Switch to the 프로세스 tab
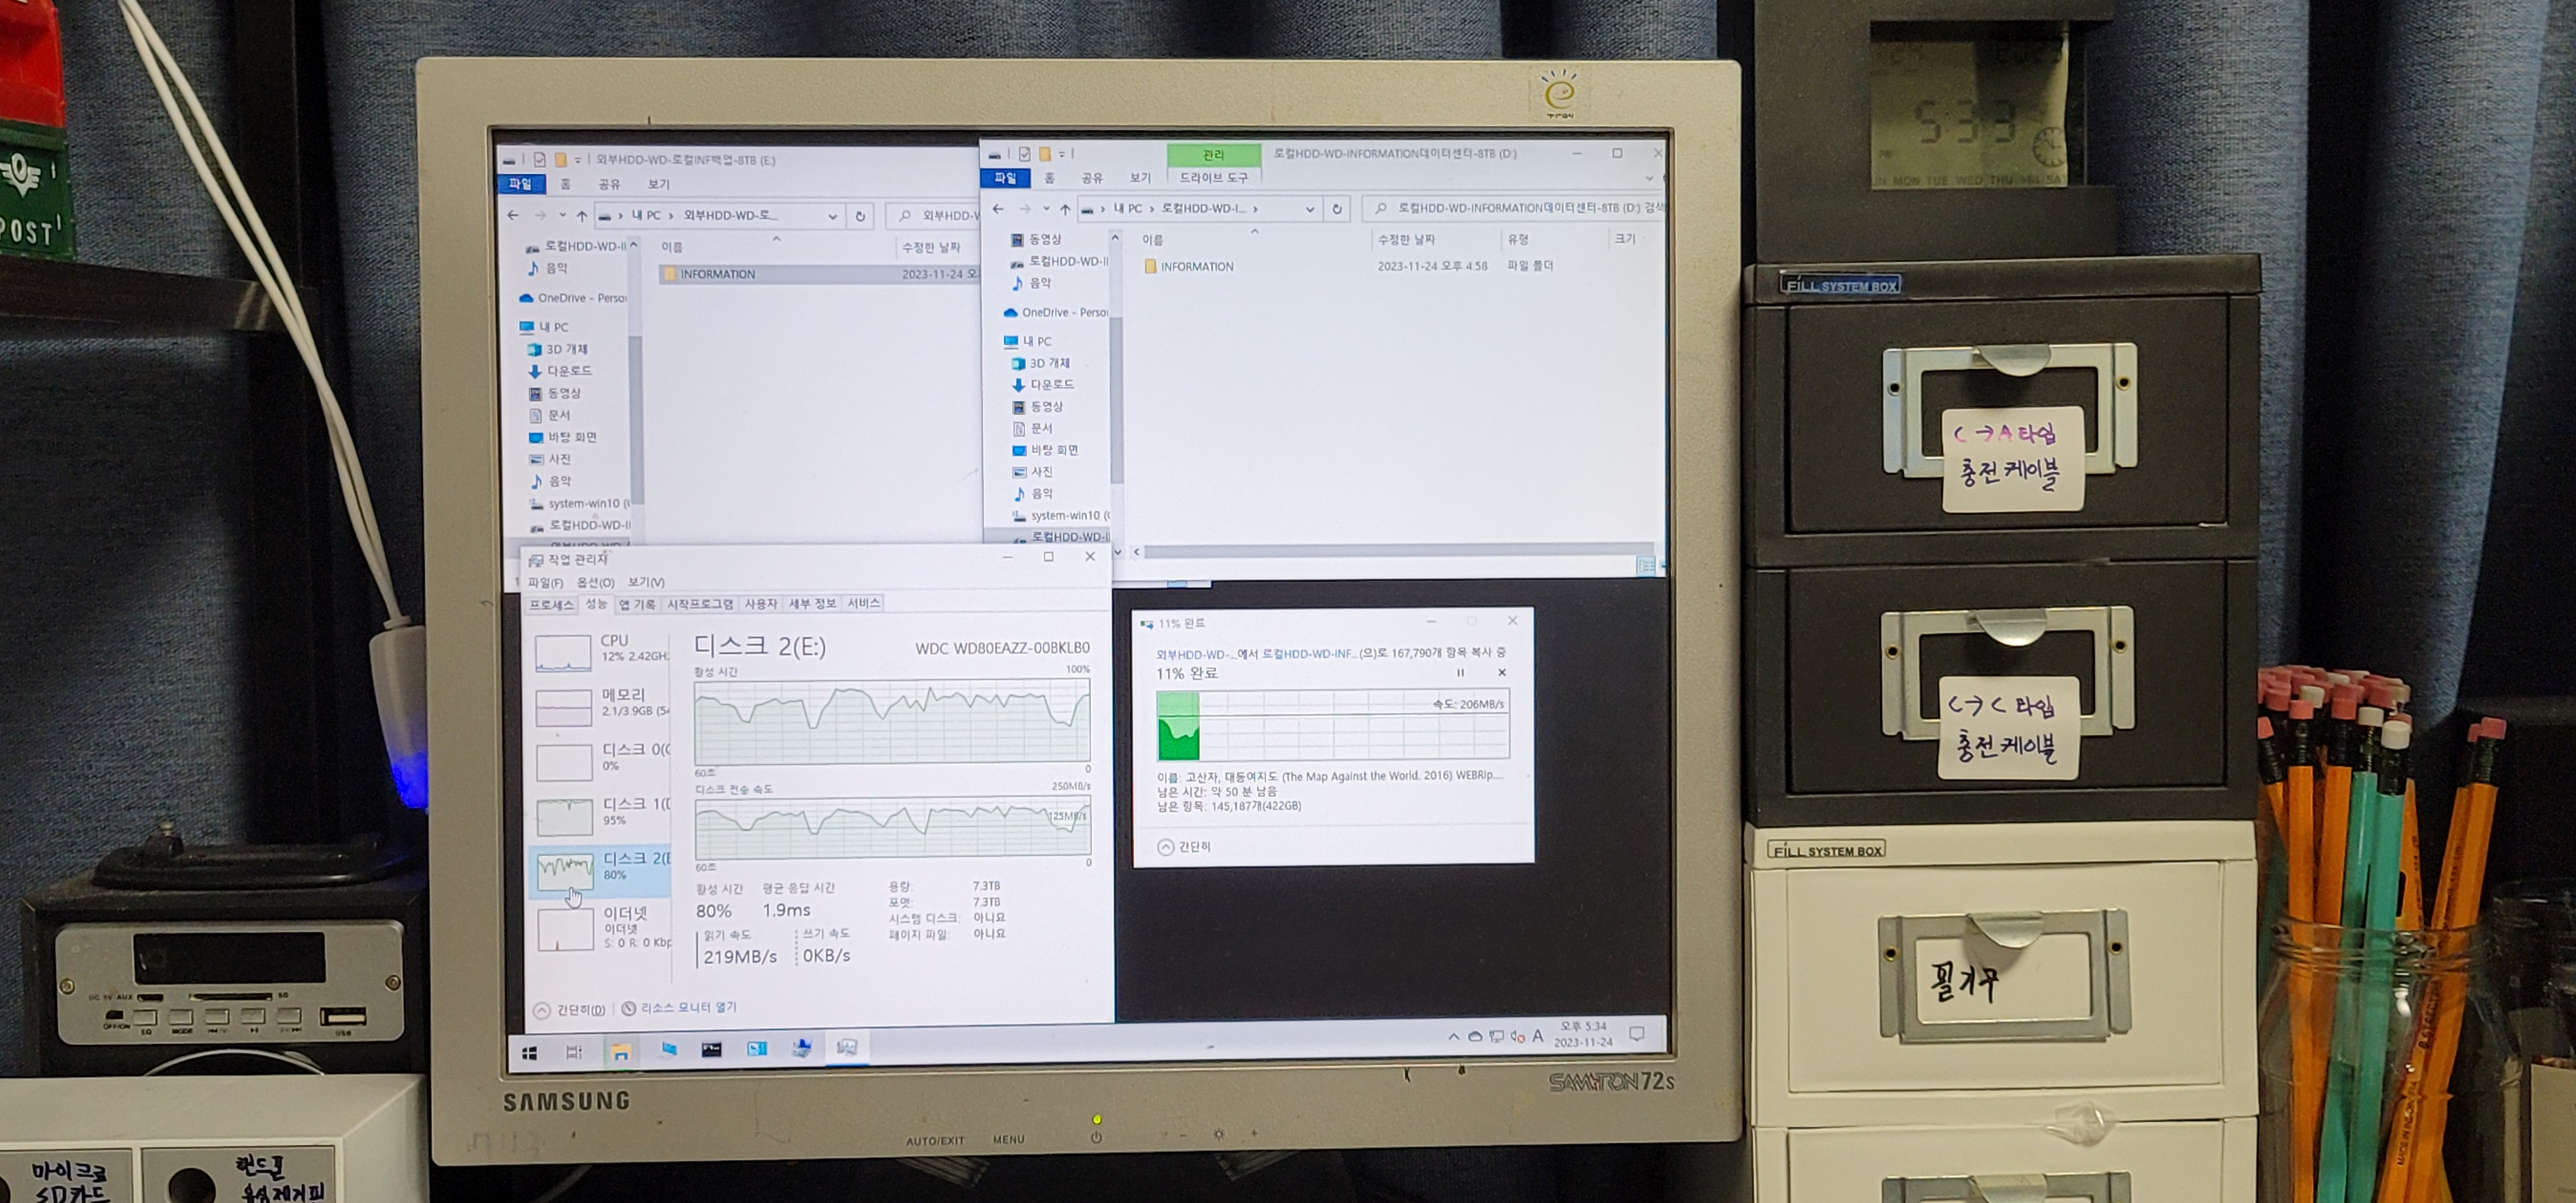This screenshot has height=1203, width=2576. [x=551, y=605]
